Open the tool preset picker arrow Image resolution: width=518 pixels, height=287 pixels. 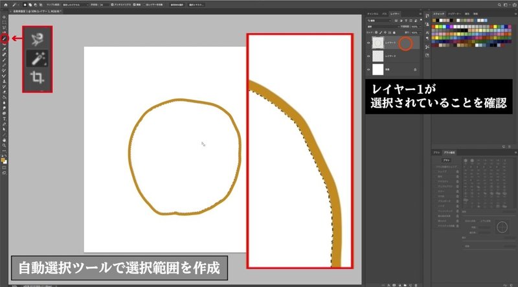click(x=19, y=5)
